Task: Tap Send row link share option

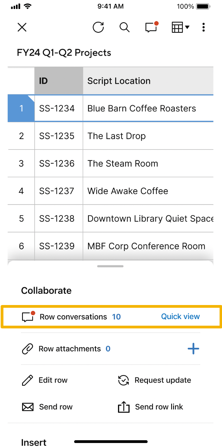Action: pos(151,407)
